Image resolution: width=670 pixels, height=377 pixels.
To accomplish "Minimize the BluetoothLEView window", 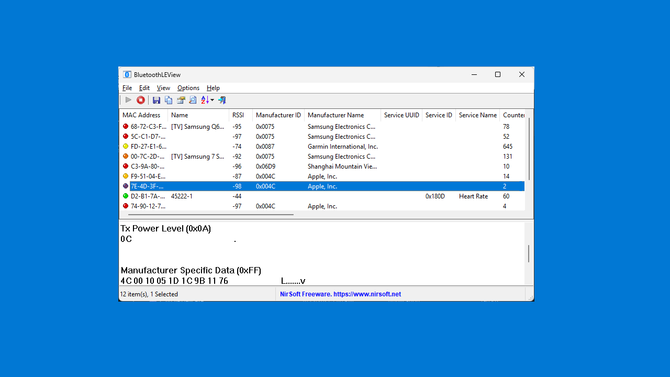I will tap(474, 74).
